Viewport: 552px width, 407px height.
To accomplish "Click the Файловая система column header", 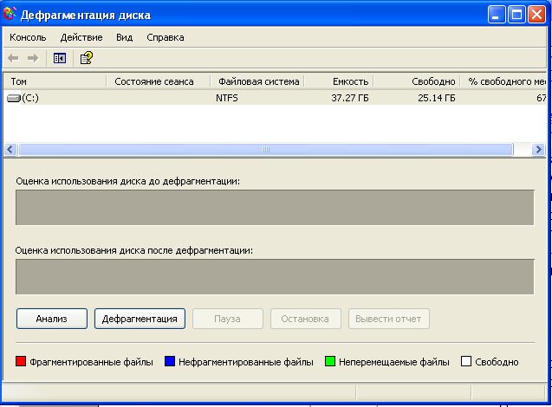I will pyautogui.click(x=257, y=81).
